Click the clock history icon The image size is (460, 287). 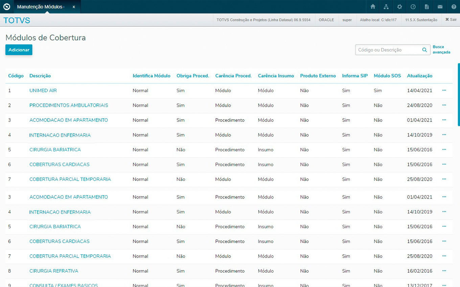(x=413, y=7)
